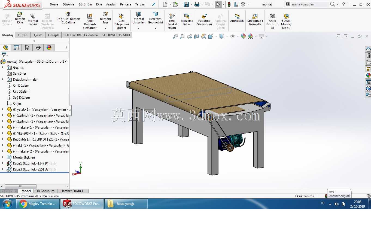Select Akıllı Bağlantı Elemanları tool
Viewport: 371px width, 231px height.
tap(90, 22)
